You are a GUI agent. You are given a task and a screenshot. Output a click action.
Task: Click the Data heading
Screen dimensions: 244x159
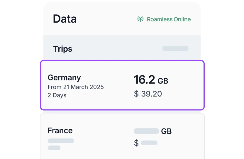pyautogui.click(x=65, y=19)
